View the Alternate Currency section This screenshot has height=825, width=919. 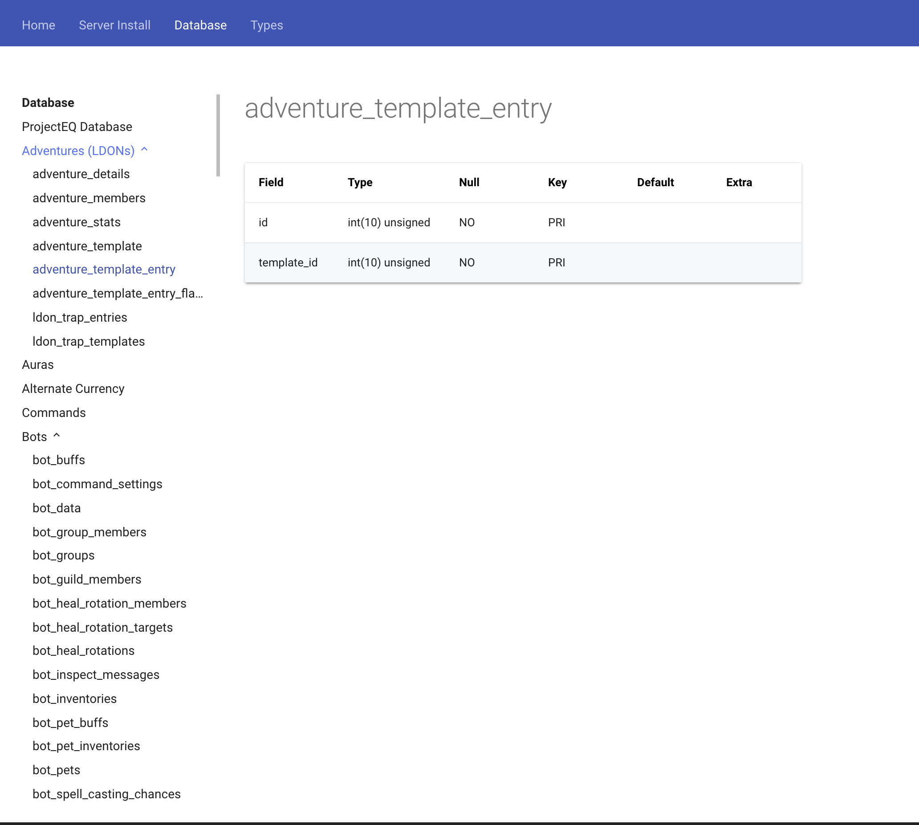click(73, 388)
